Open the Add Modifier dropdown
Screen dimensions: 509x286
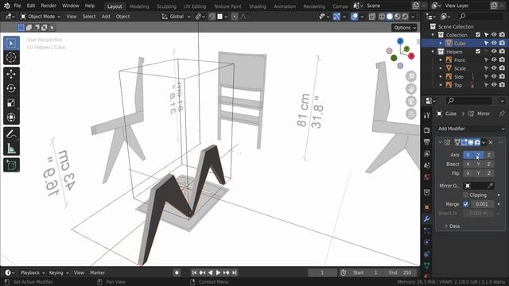[471, 129]
